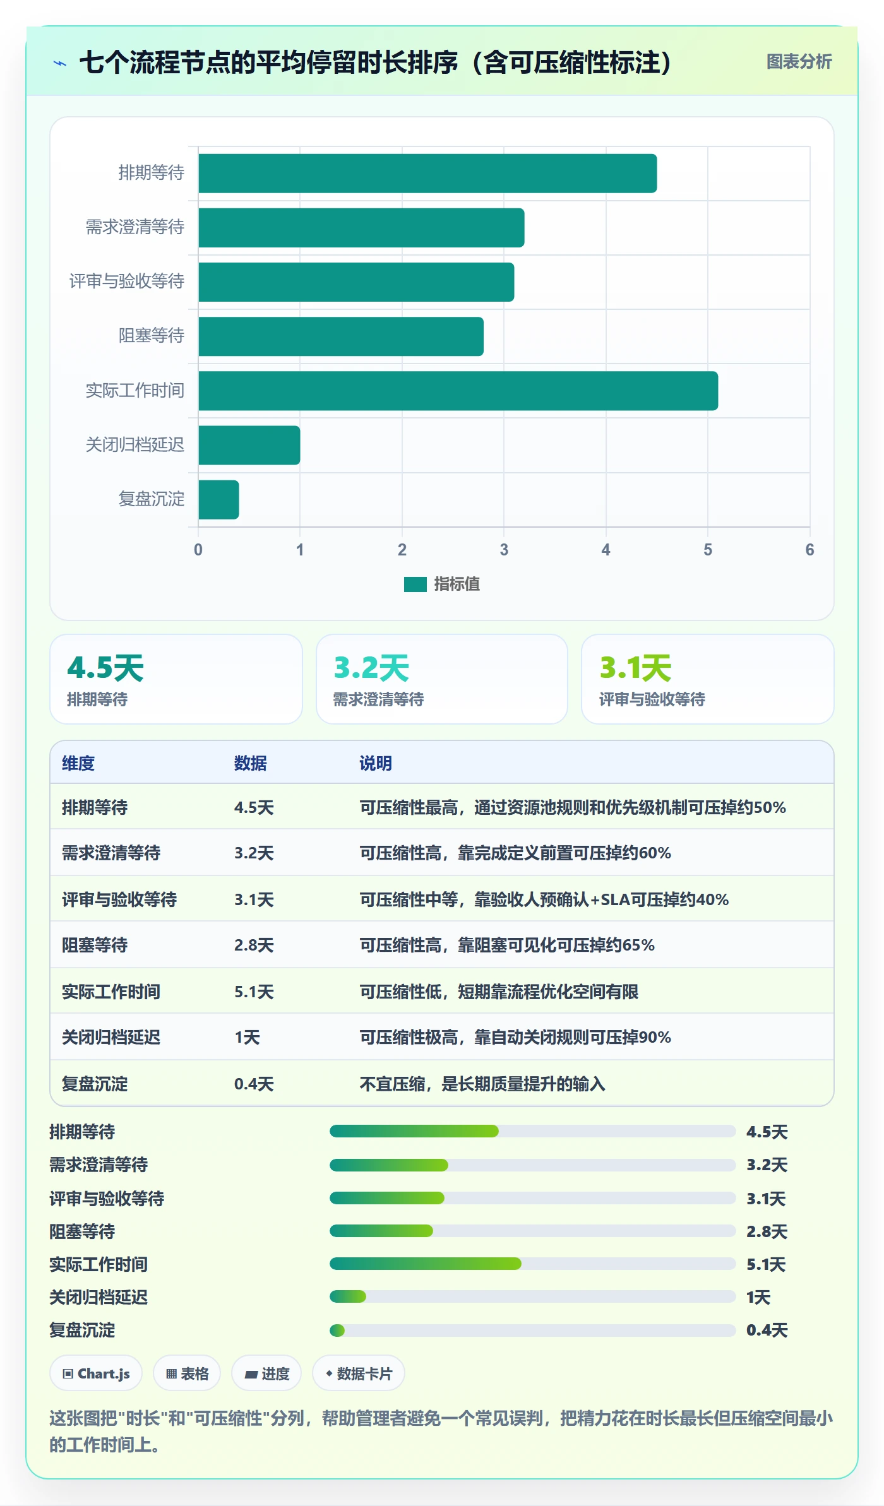Click the 复盘沉淀 chart bar

(x=218, y=500)
